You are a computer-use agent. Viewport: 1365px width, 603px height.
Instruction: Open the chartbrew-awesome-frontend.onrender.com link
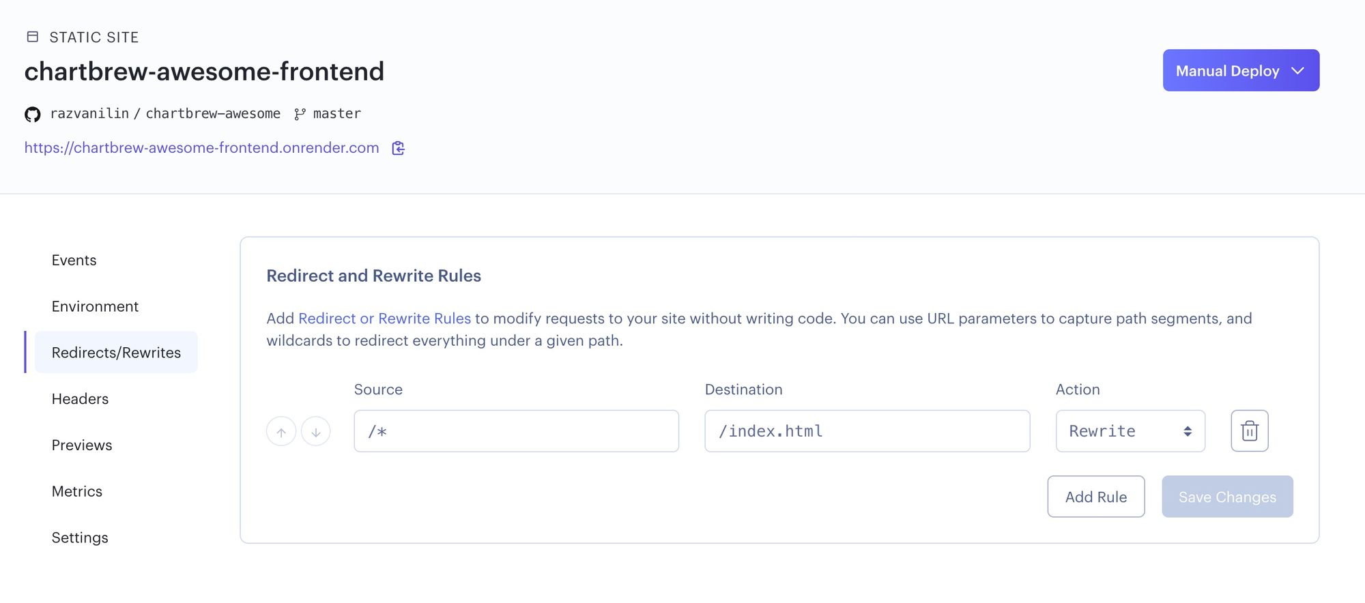point(201,148)
